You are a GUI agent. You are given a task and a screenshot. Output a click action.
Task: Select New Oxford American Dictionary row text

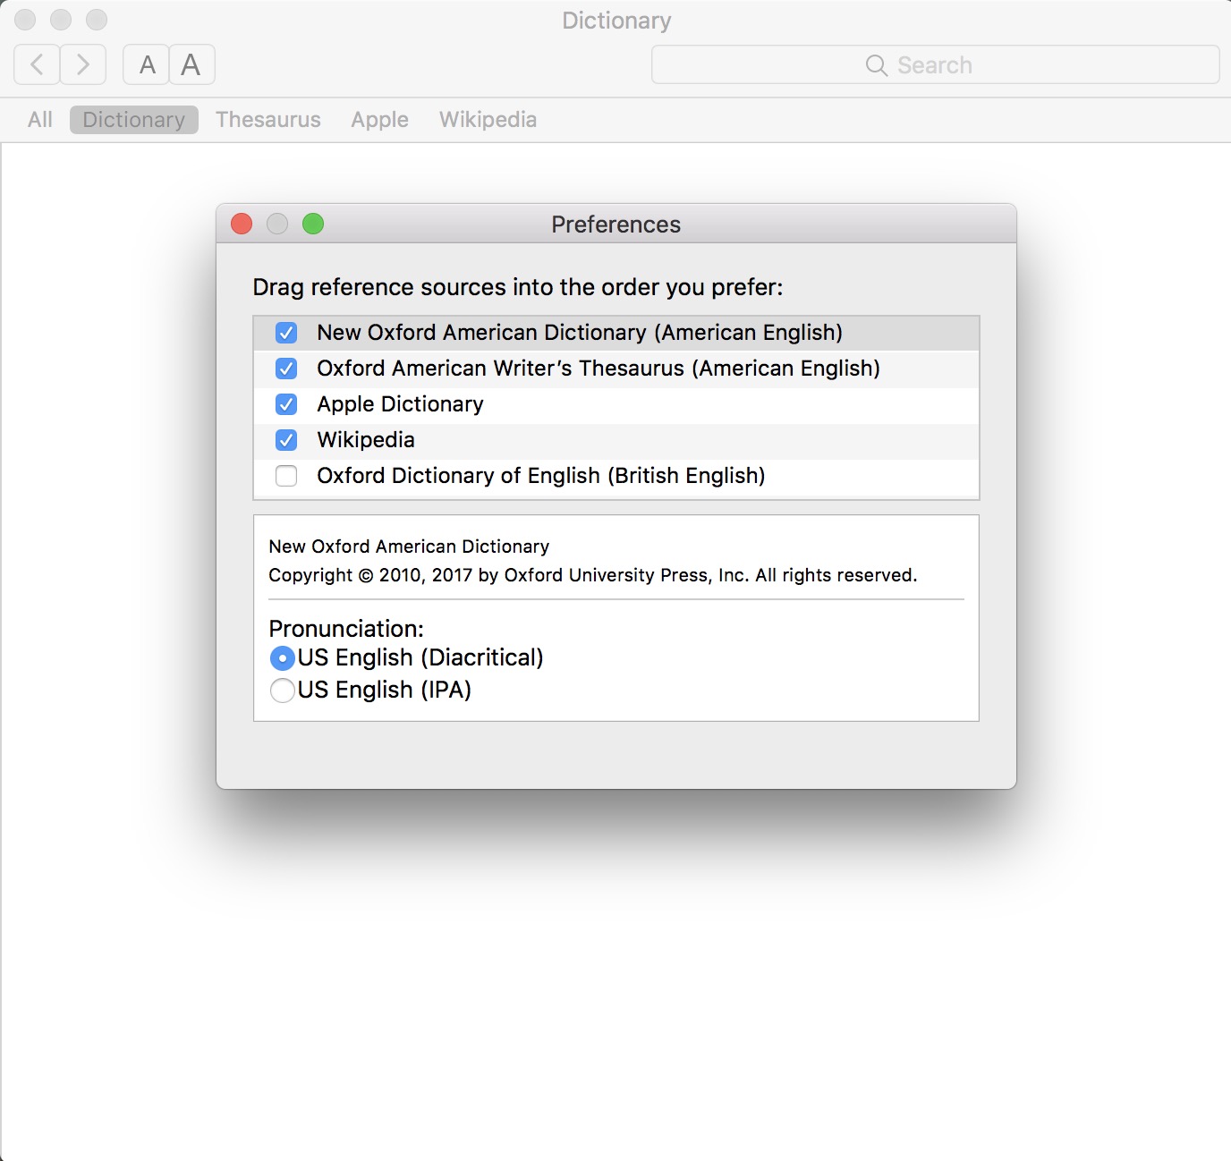580,333
